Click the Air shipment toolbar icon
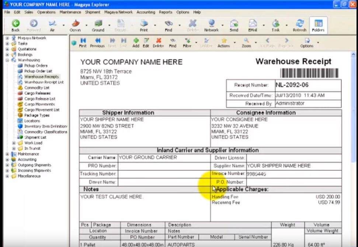The height and width of the screenshot is (247, 358). (x=52, y=25)
